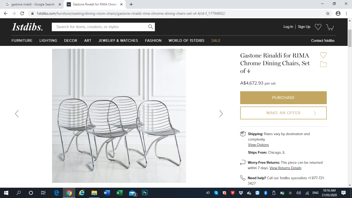The width and height of the screenshot is (352, 198).
Task: Save item with heart icon beside title
Action: point(323,55)
